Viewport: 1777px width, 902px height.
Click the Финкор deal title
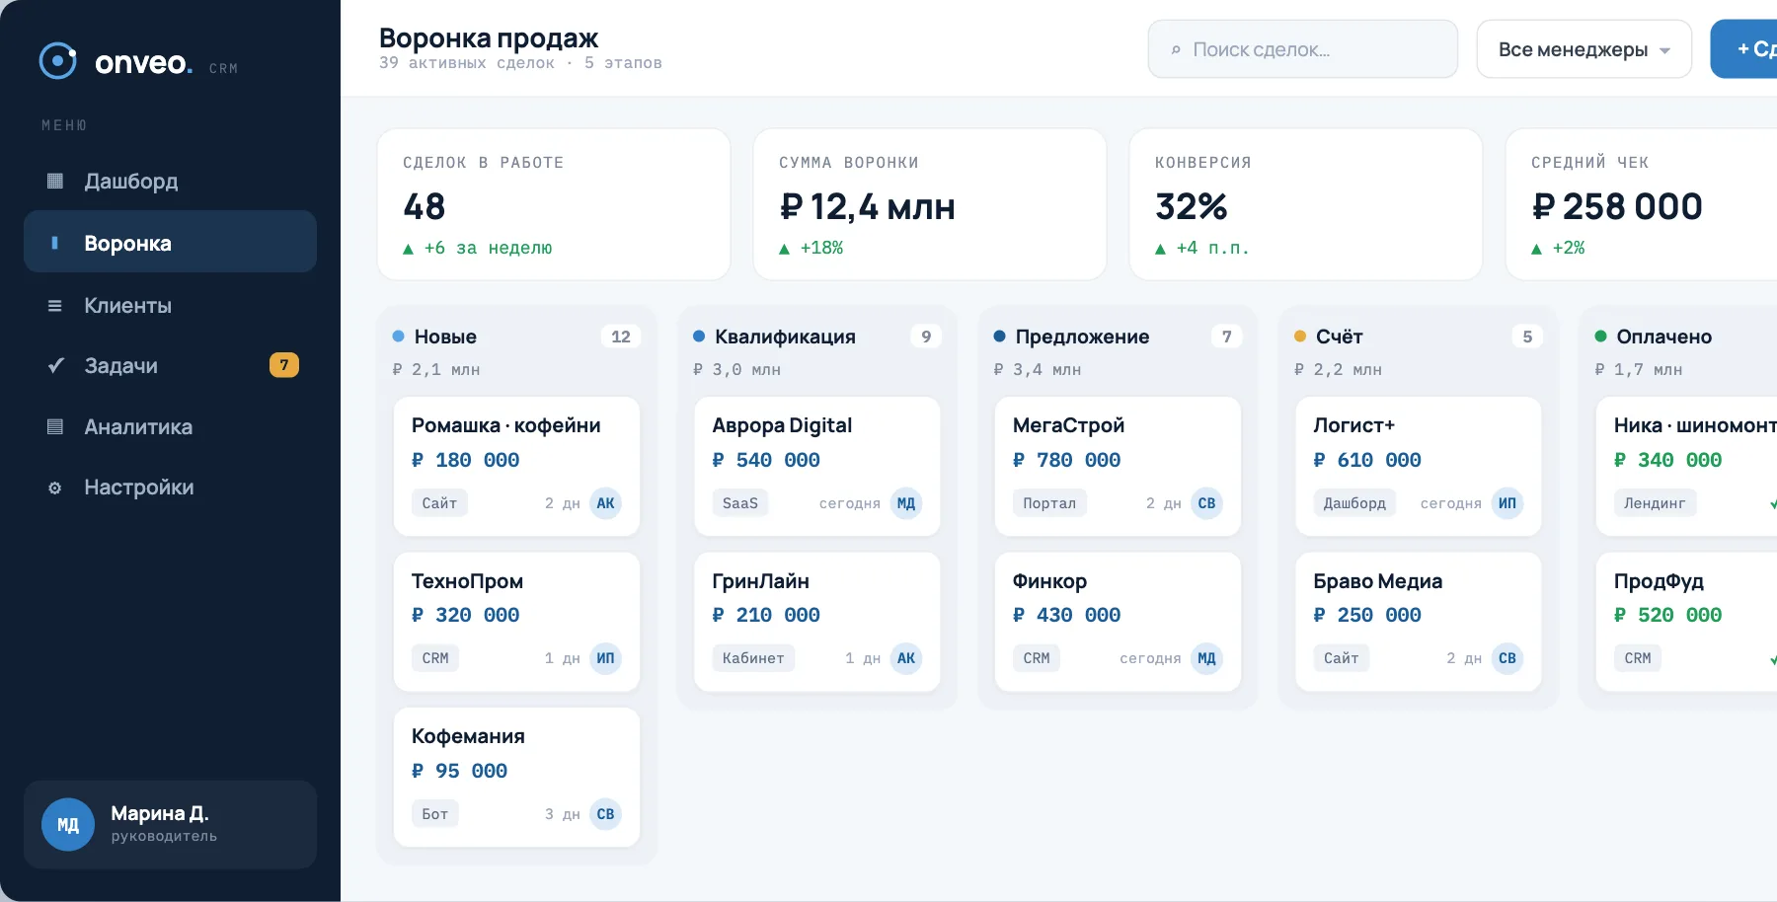pos(1049,581)
